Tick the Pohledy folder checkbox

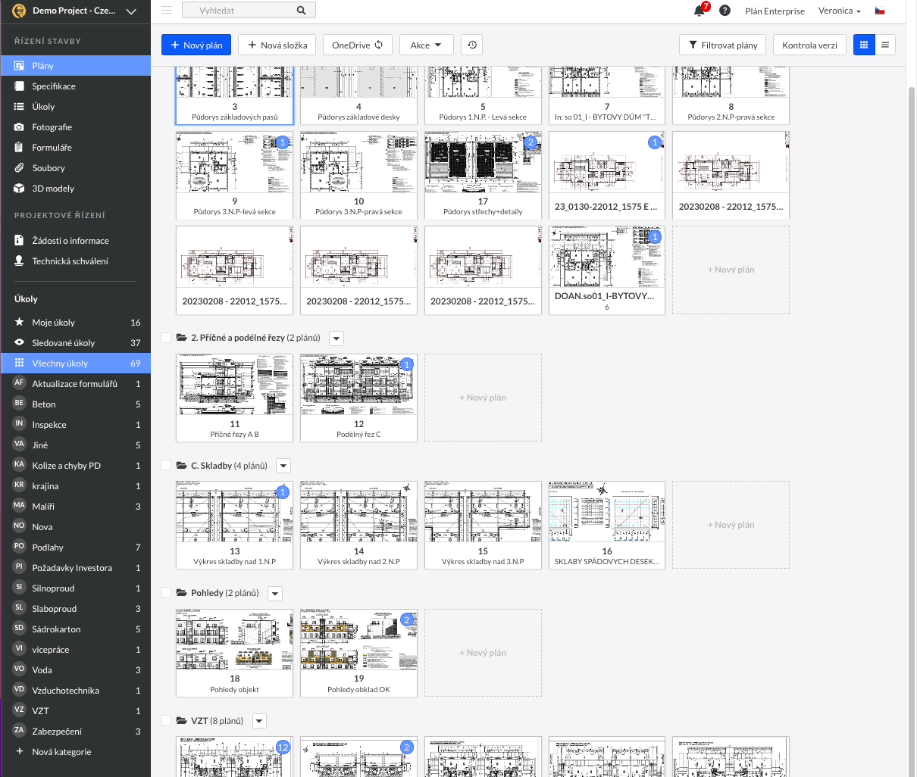point(166,592)
